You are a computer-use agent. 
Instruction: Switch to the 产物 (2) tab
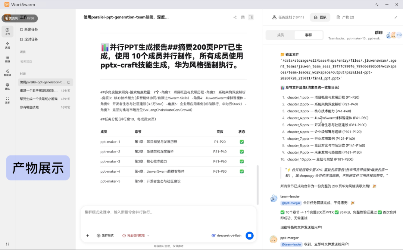(x=345, y=17)
